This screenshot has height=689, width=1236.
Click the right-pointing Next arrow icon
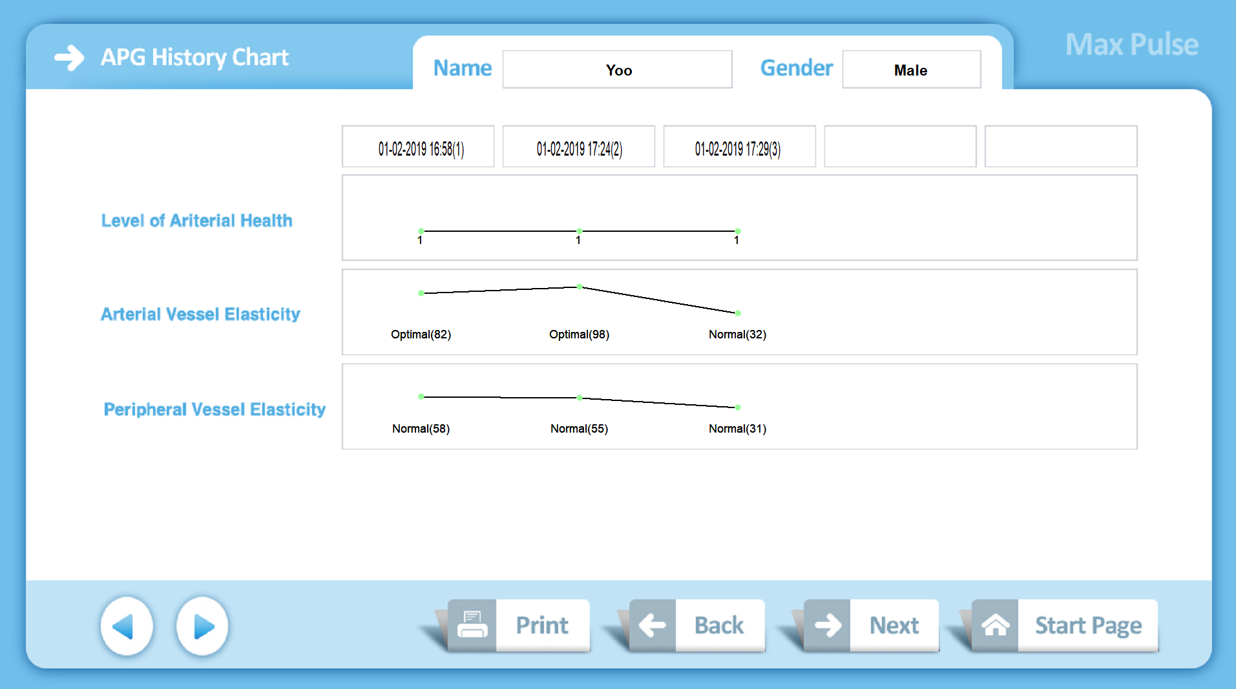(827, 625)
